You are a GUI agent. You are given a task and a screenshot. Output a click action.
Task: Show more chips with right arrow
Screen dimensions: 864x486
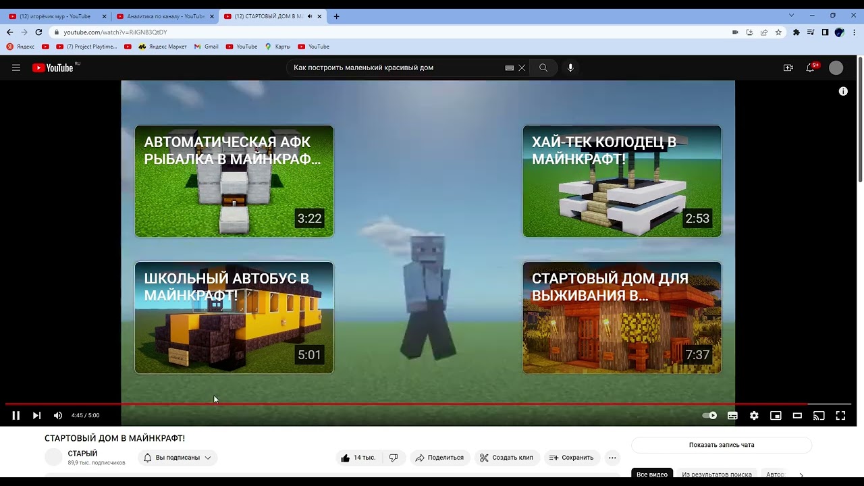(x=801, y=475)
